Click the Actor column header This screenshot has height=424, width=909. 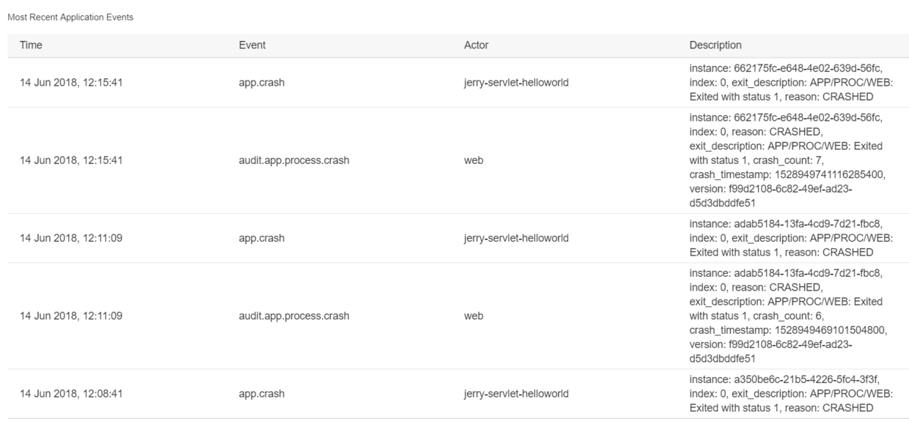pyautogui.click(x=476, y=45)
